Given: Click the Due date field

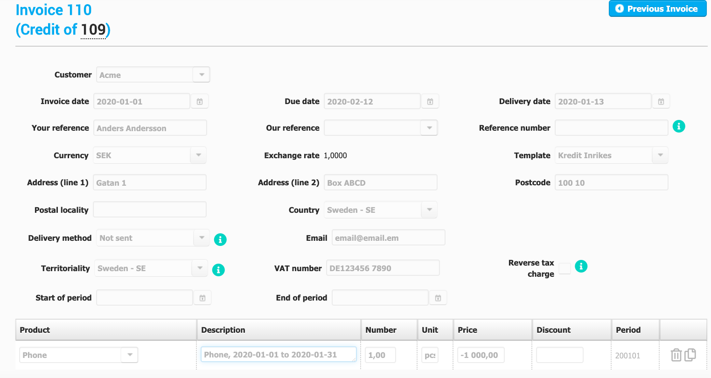Looking at the screenshot, I should (x=372, y=101).
